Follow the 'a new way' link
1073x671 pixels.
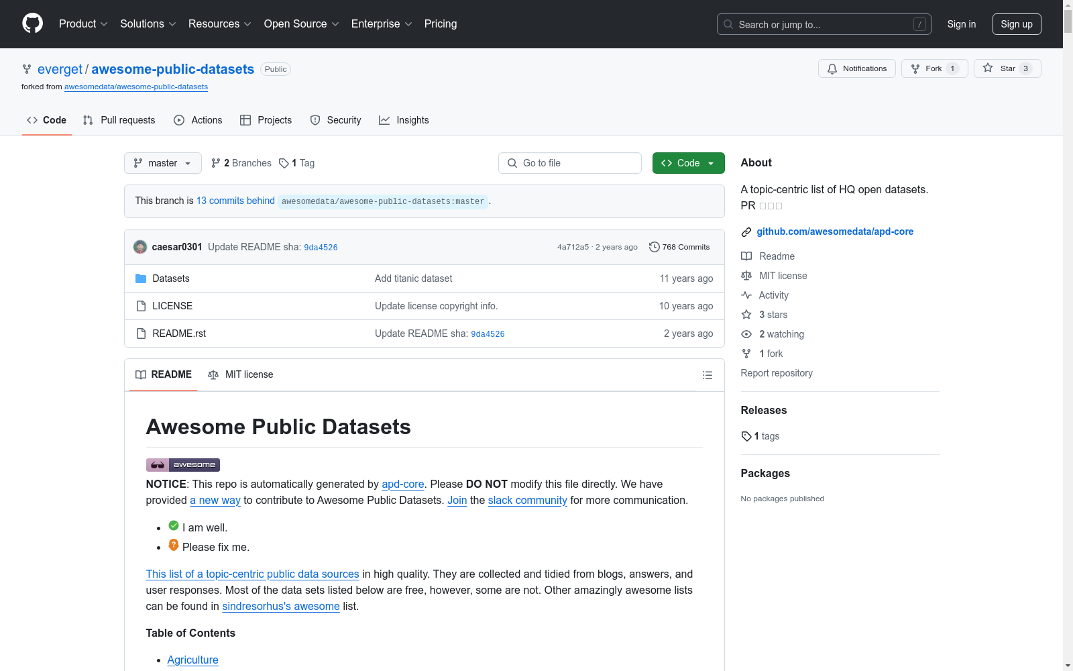tap(215, 500)
